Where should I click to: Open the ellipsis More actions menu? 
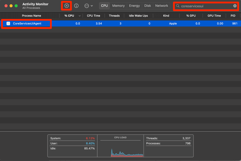coord(88,6)
